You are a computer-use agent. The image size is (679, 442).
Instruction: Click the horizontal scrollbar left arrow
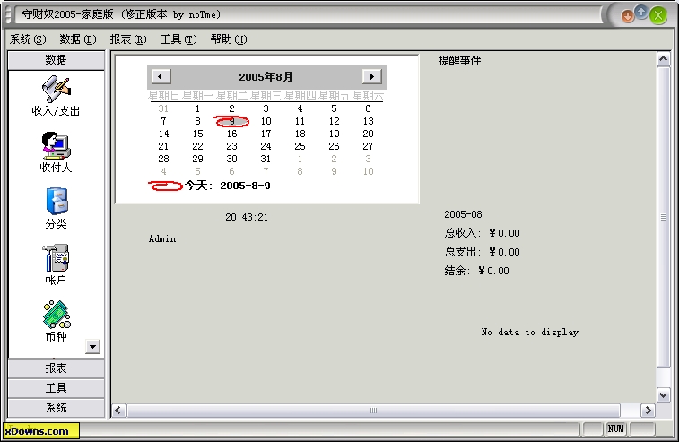click(x=119, y=410)
